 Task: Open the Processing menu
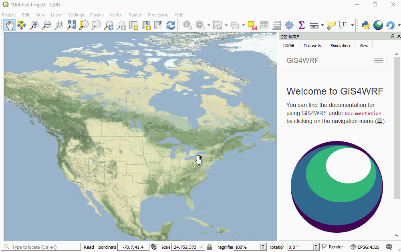pyautogui.click(x=158, y=15)
